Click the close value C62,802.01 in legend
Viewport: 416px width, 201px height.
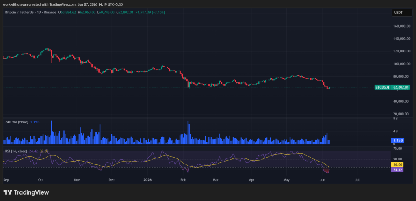click(125, 12)
